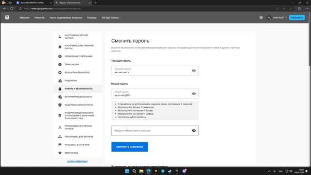Click the bell icon for Настройка электронной почты
This screenshot has height=175, width=311.
60,47
